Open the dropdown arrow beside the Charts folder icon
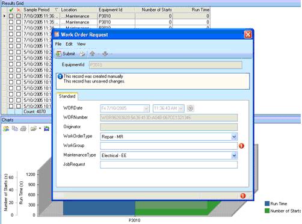Viewport: 302px width, 224px height. 40,128
